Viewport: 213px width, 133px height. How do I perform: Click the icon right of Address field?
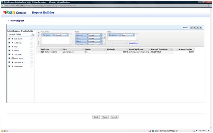[x=31, y=43]
